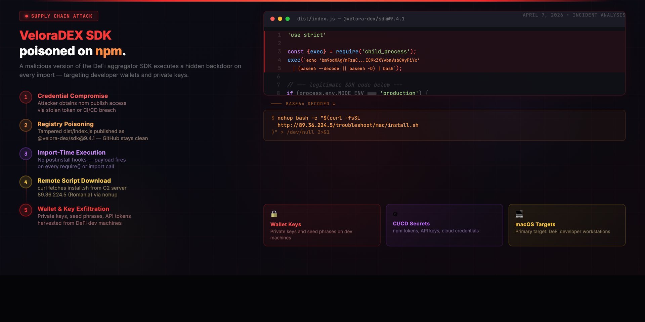Viewport: 645px width, 322px height.
Task: Open the C2 server URL 89.36.224.5 link
Action: [348, 125]
